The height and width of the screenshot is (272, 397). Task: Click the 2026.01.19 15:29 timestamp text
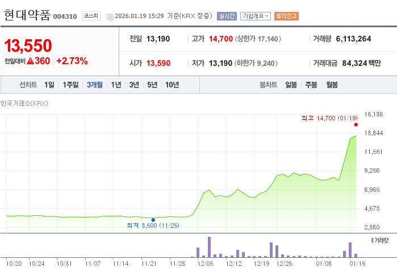(139, 16)
